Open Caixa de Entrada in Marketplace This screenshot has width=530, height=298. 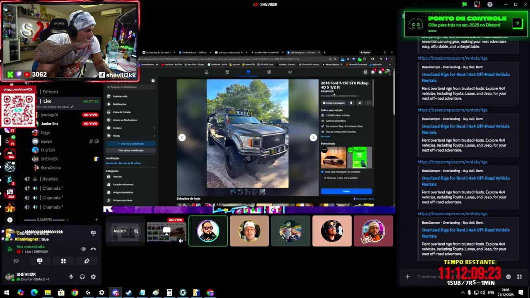(x=131, y=112)
